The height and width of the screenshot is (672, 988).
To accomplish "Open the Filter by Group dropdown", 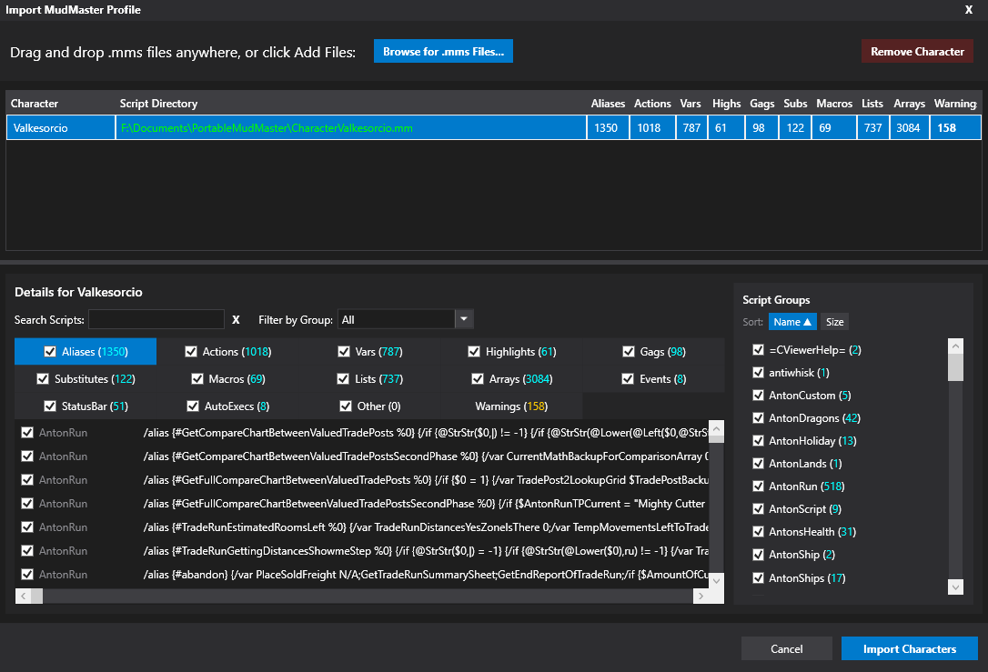I will tap(464, 318).
